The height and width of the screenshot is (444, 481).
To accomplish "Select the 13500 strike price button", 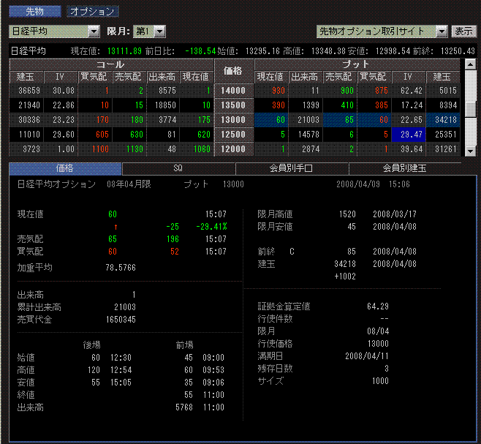I will pyautogui.click(x=234, y=105).
